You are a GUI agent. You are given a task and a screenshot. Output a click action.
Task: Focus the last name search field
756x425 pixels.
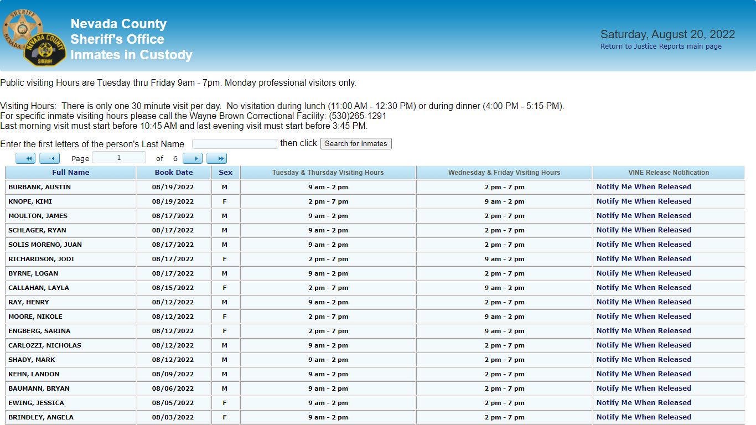[235, 144]
